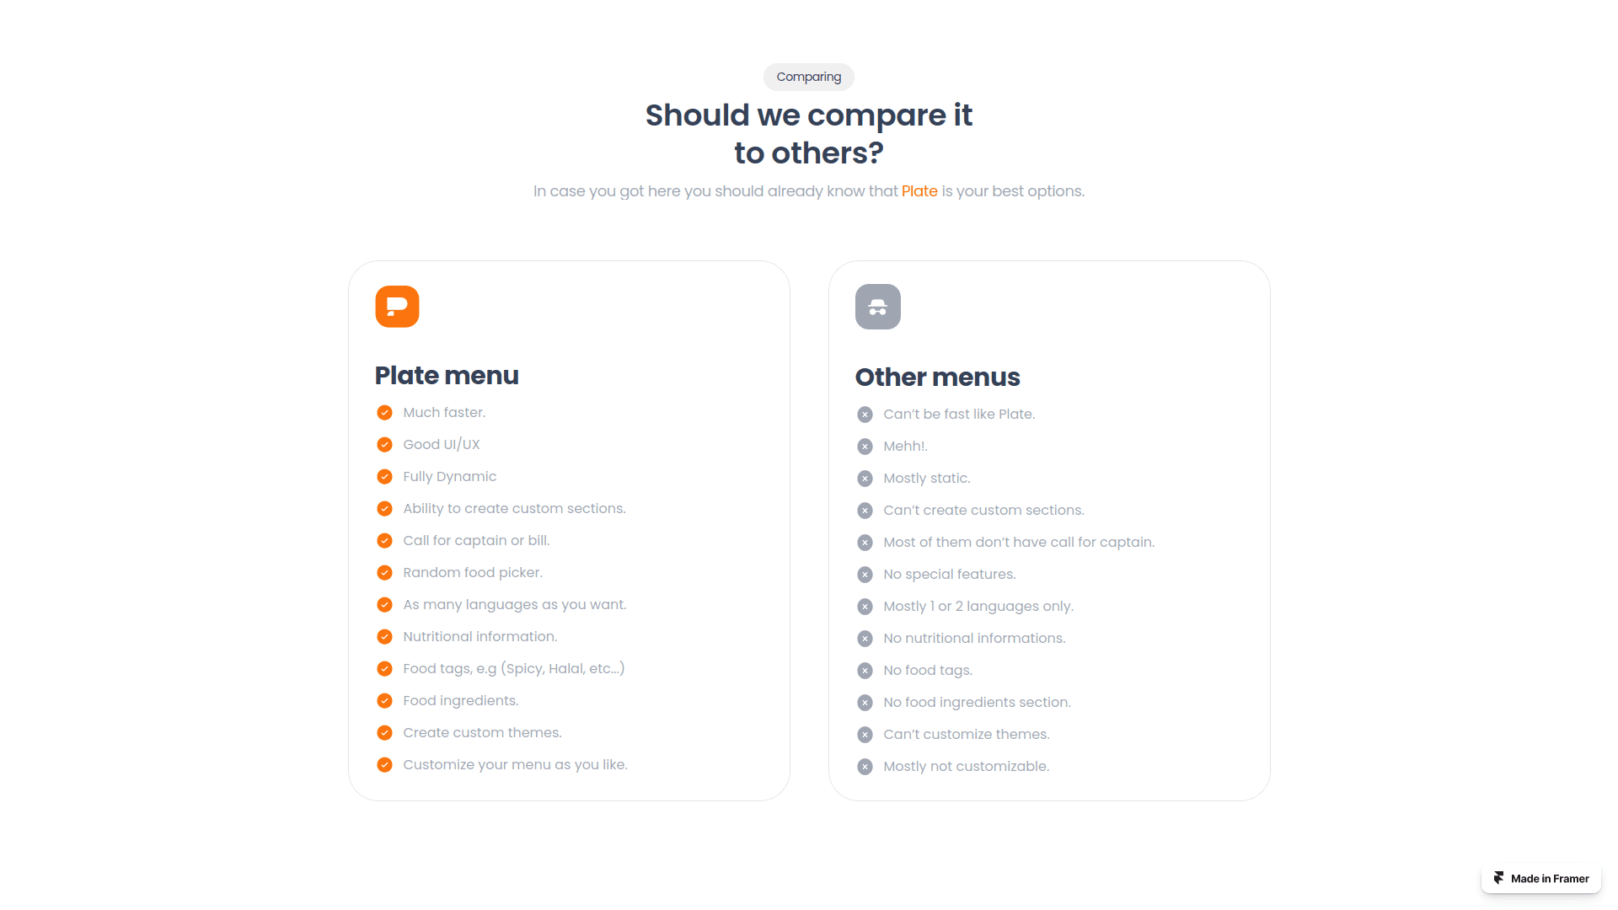
Task: Click the Call for captain or bill text
Action: [476, 541]
